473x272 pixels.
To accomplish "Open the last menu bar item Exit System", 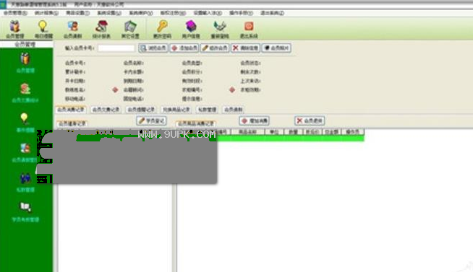I will (x=272, y=13).
